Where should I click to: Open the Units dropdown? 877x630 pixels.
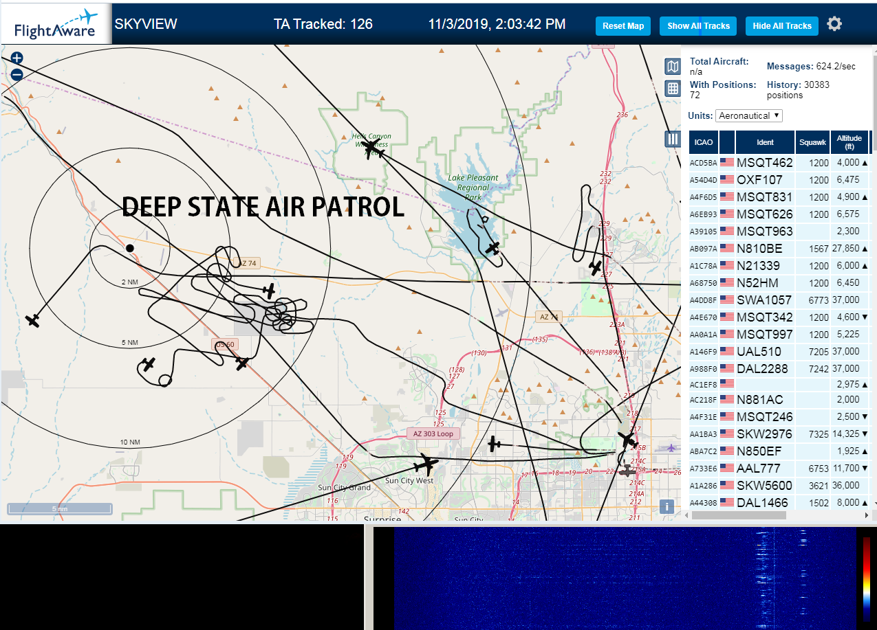749,115
